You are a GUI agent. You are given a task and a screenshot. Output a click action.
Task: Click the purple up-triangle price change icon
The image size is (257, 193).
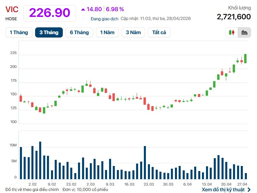83,9
